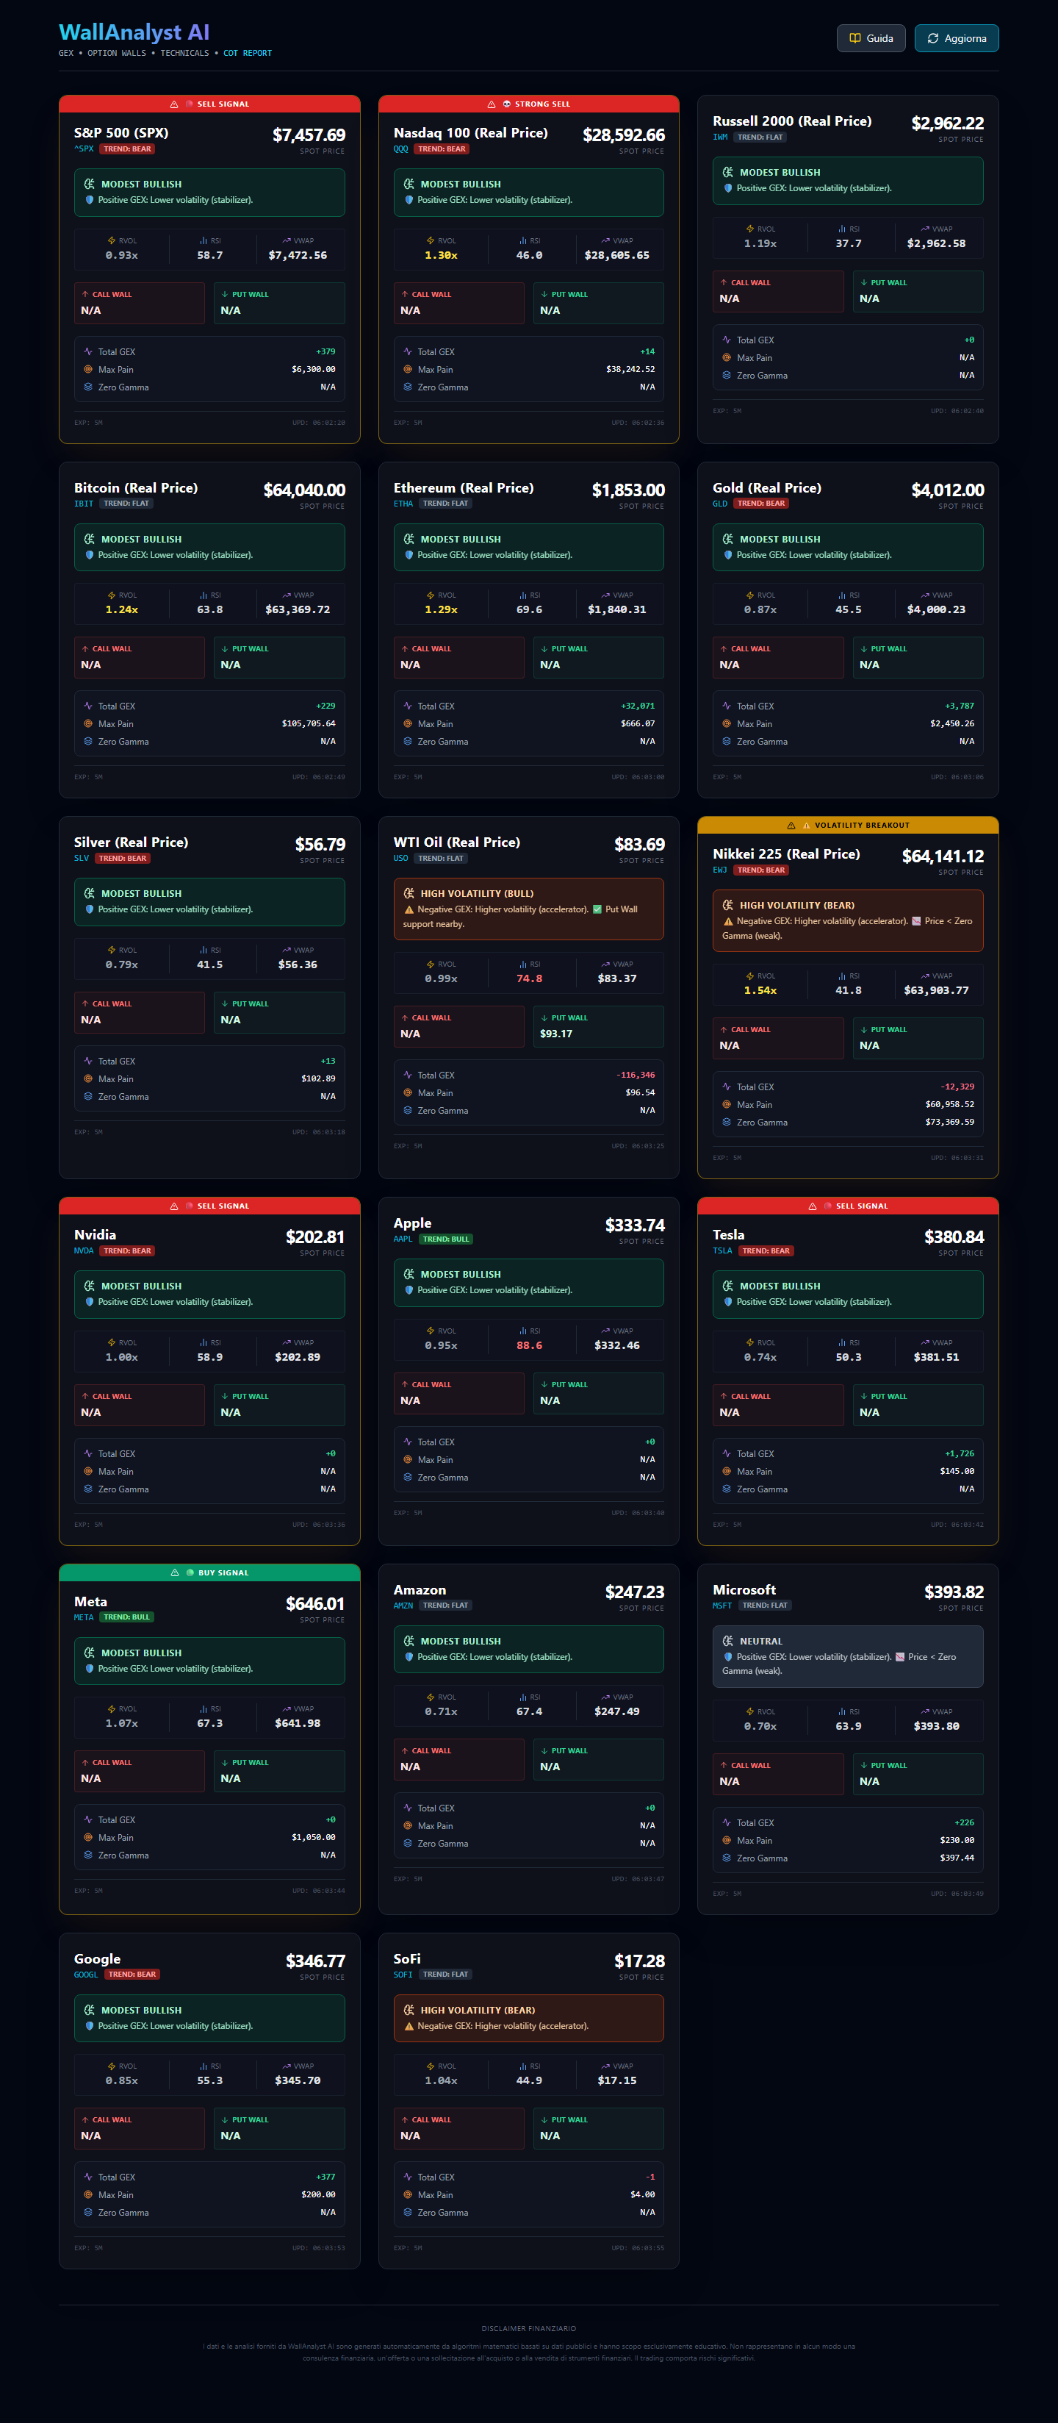Click the green check icon in WTI Oil Put Wall note
The image size is (1058, 2423).
(597, 909)
